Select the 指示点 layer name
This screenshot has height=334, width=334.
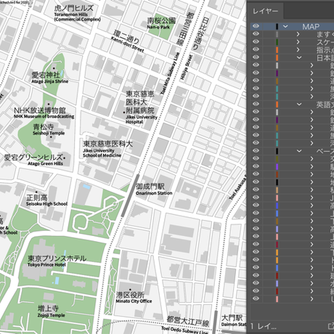click(x=325, y=50)
